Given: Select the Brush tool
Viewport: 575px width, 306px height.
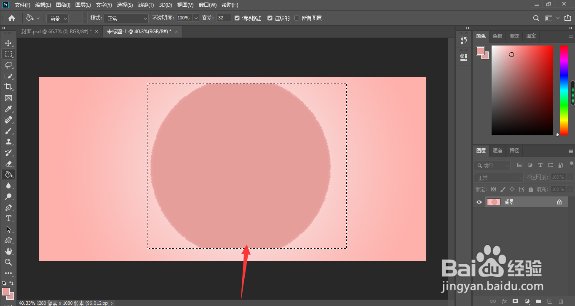Looking at the screenshot, I should [x=8, y=131].
